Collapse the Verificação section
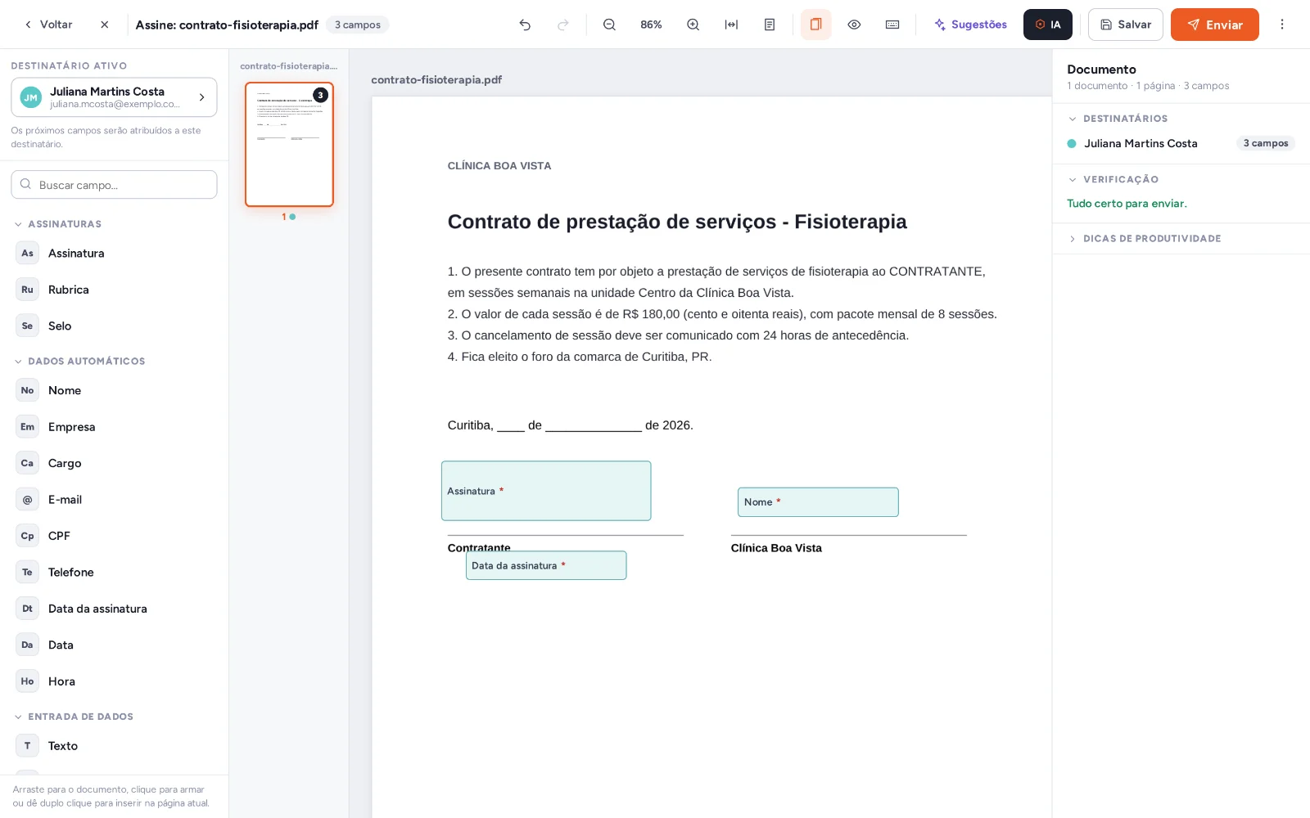 1113,179
